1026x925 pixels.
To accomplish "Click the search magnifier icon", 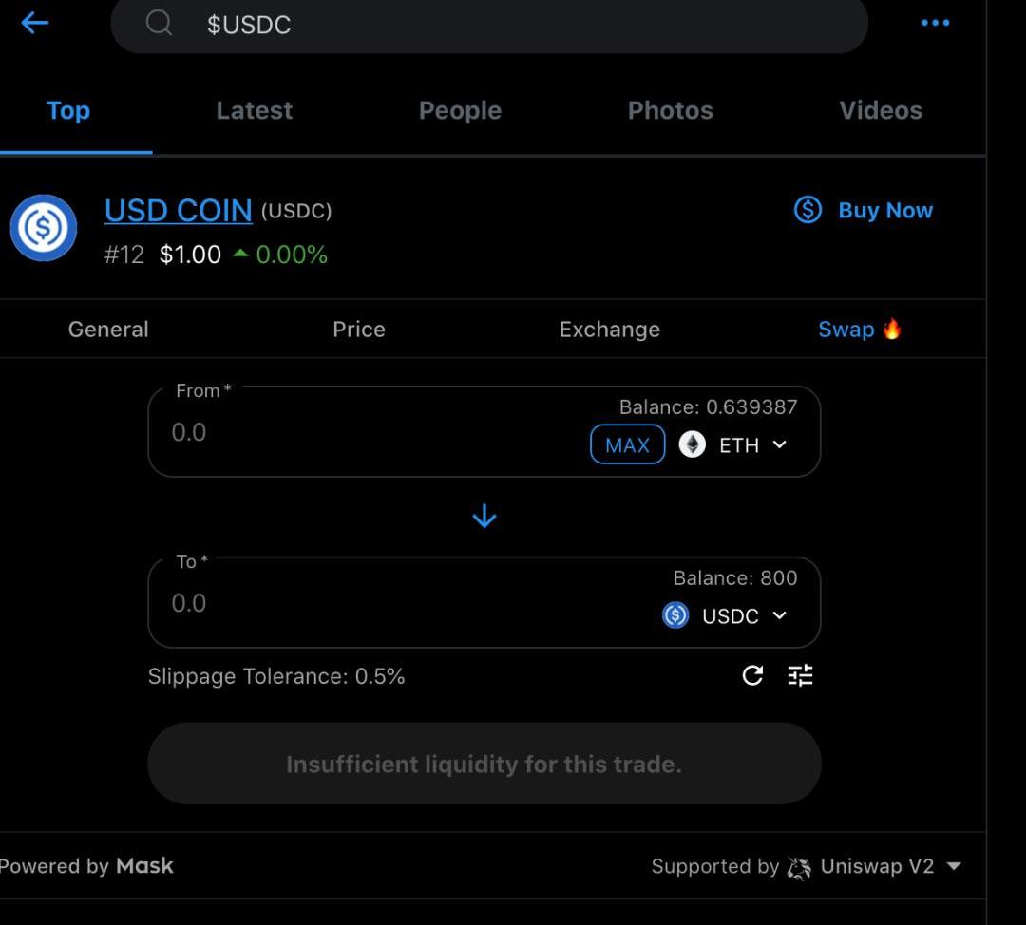I will pos(159,23).
